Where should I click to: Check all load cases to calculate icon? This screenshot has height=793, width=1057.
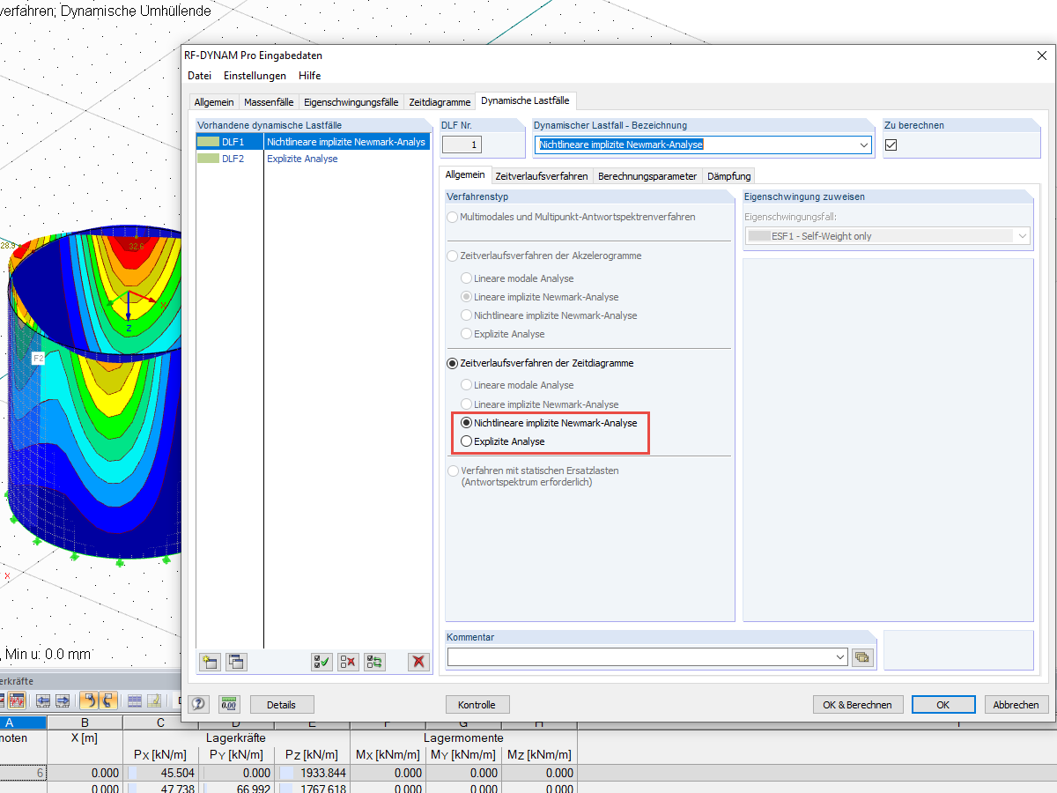click(x=322, y=662)
